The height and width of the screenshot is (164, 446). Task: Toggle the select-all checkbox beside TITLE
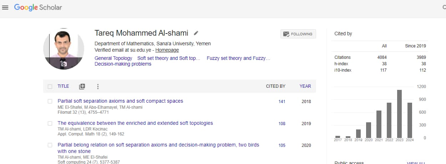(x=50, y=86)
